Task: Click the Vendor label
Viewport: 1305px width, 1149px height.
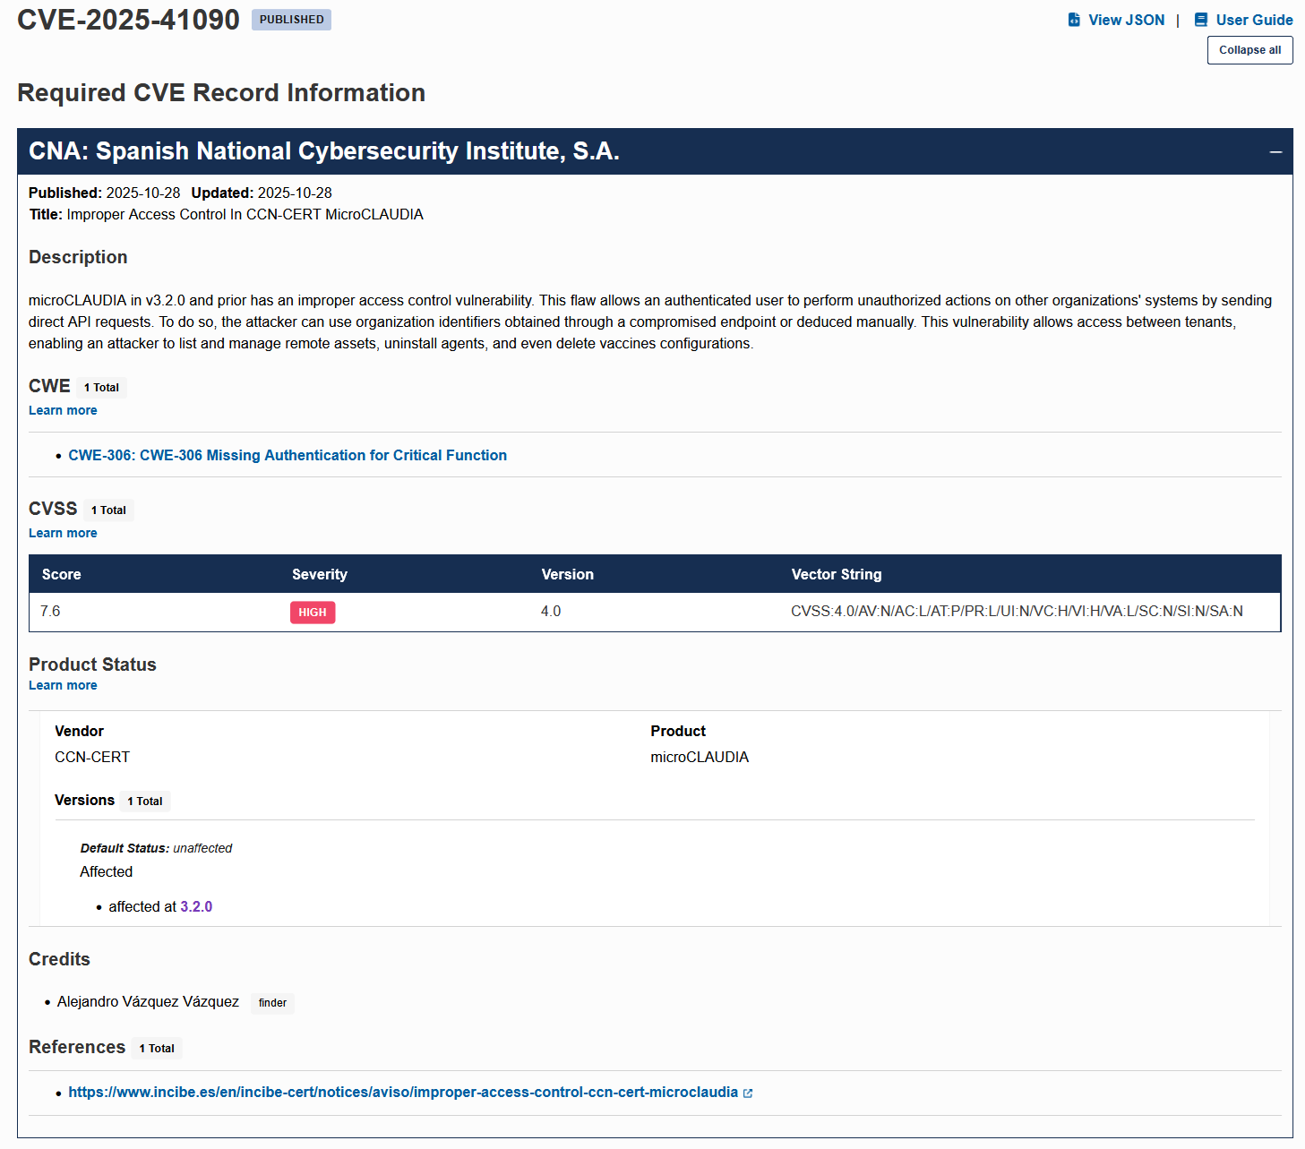Action: [x=79, y=732]
